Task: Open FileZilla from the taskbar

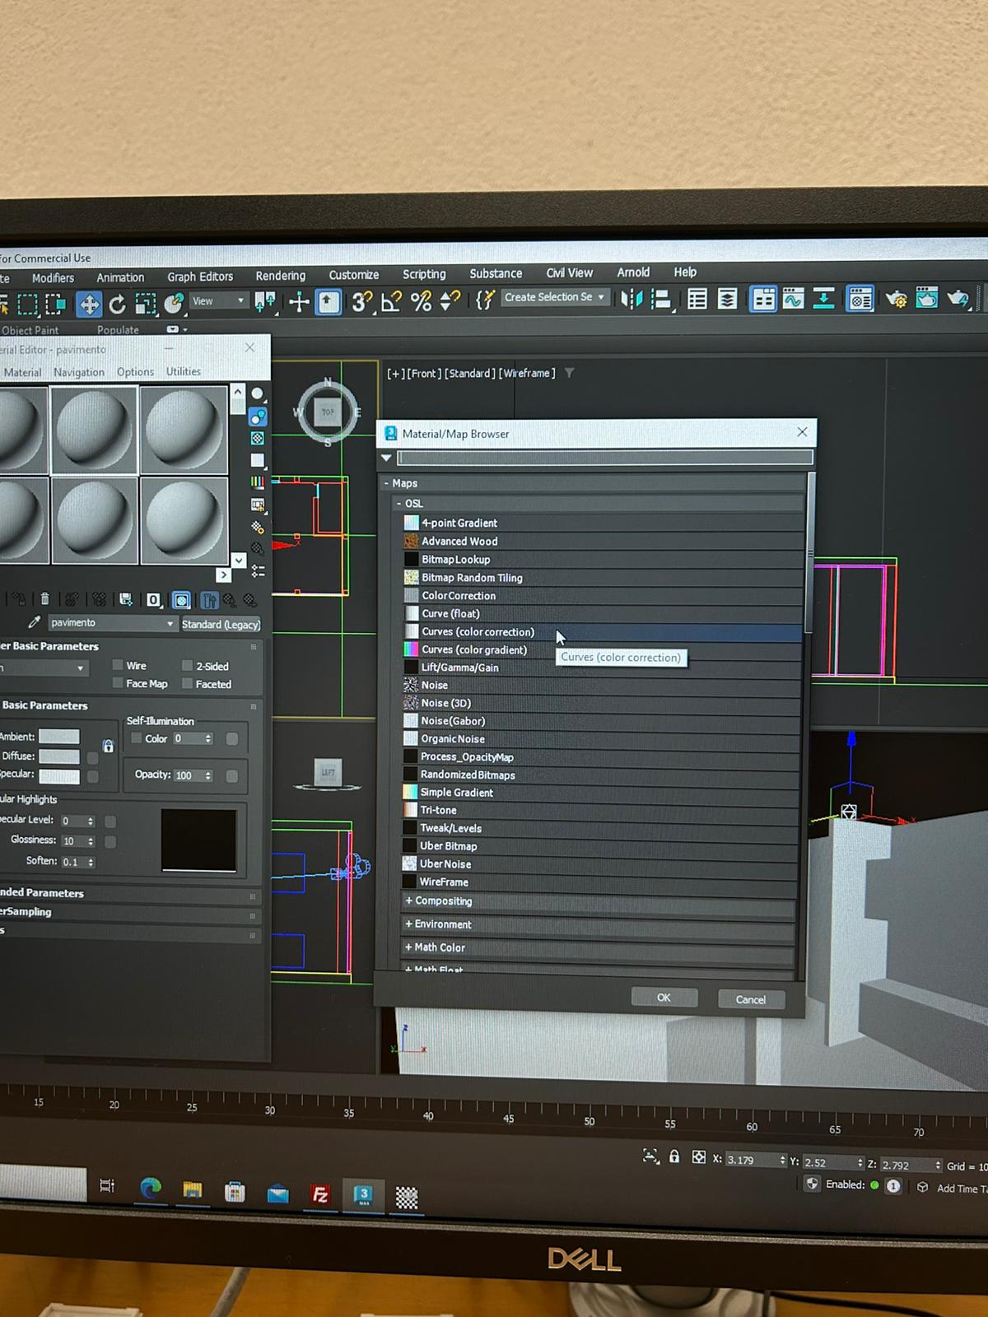Action: click(319, 1194)
